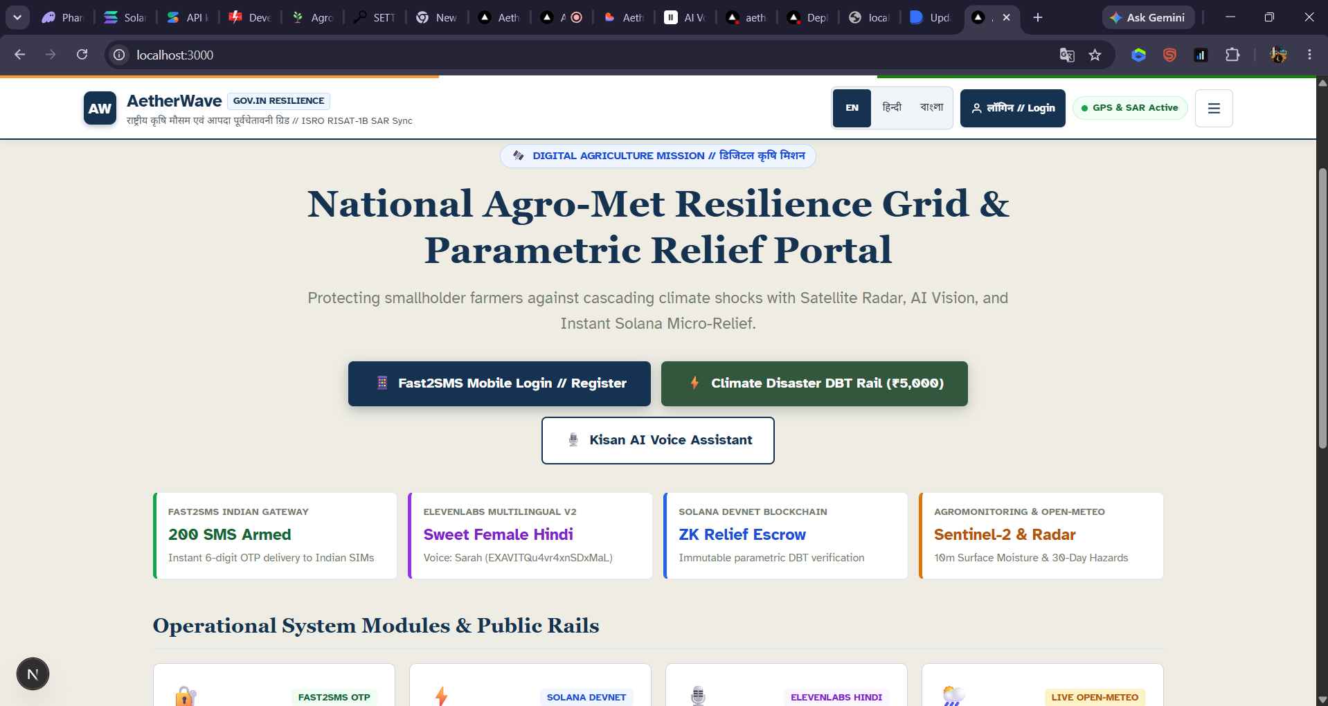1328x706 pixels.
Task: Click Climate Disaster DBT Rail button
Action: 814,383
